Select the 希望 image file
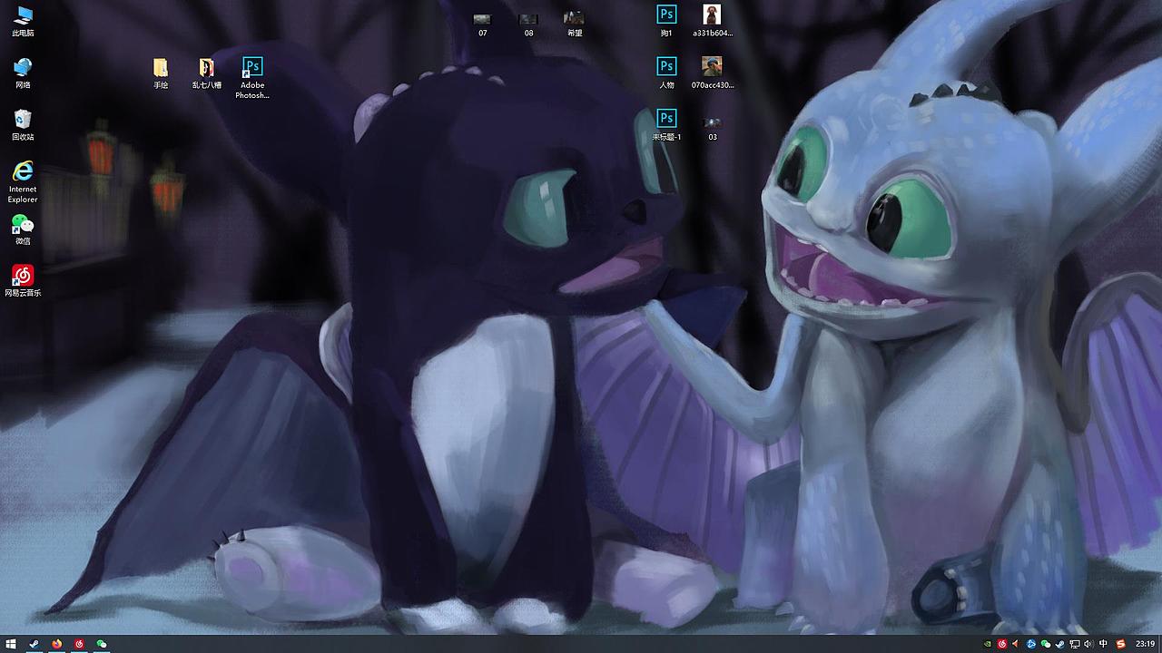The width and height of the screenshot is (1162, 653). coord(574,24)
